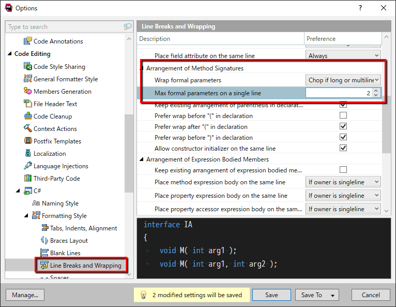Click the settings tree scroll-up arrow
The width and height of the screenshot is (396, 307).
click(129, 39)
